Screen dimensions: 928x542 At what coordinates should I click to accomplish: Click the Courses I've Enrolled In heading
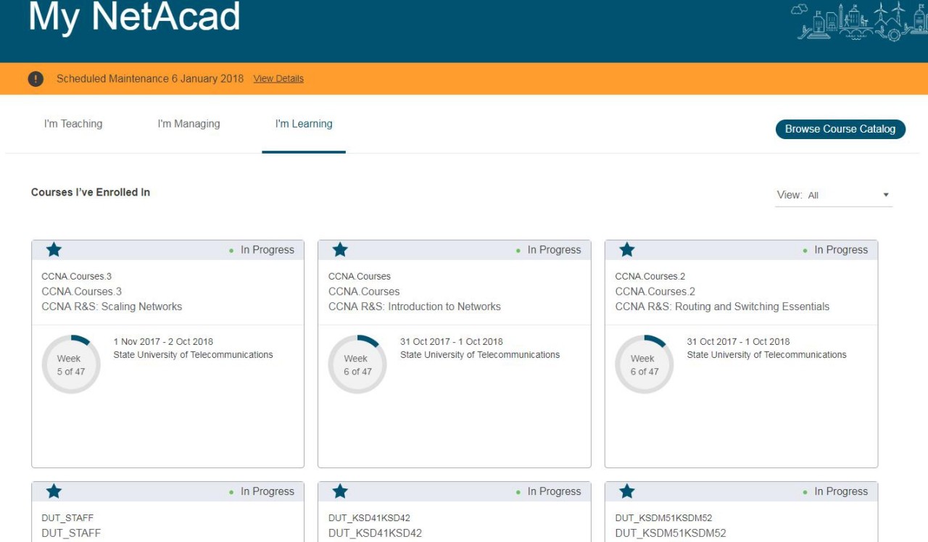91,192
